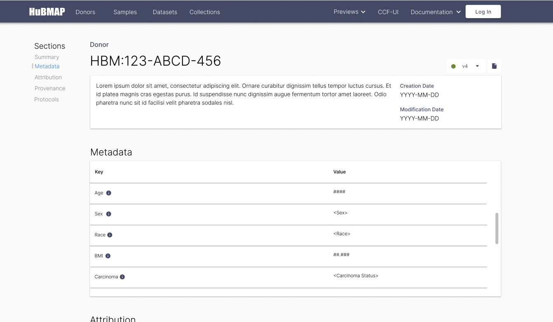Click the <Carcinoma Status> value
The width and height of the screenshot is (553, 322).
(356, 276)
